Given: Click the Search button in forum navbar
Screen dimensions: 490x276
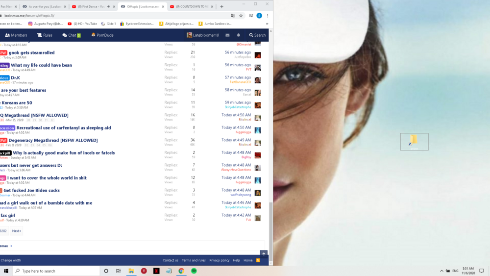Looking at the screenshot, I should (257, 35).
